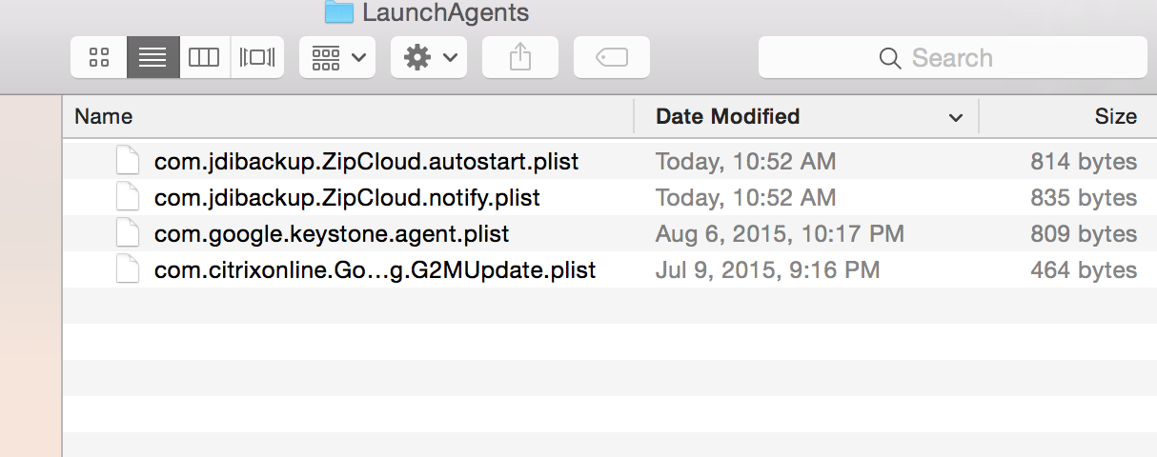Sort by Name column header
1157x457 pixels.
click(x=104, y=117)
